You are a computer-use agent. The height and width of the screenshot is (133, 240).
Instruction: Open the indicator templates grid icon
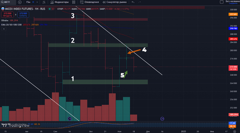pyautogui.click(x=74, y=2)
